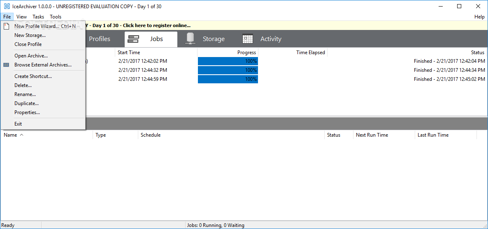Open the File menu
Screen dimensions: 488x229
tap(7, 17)
